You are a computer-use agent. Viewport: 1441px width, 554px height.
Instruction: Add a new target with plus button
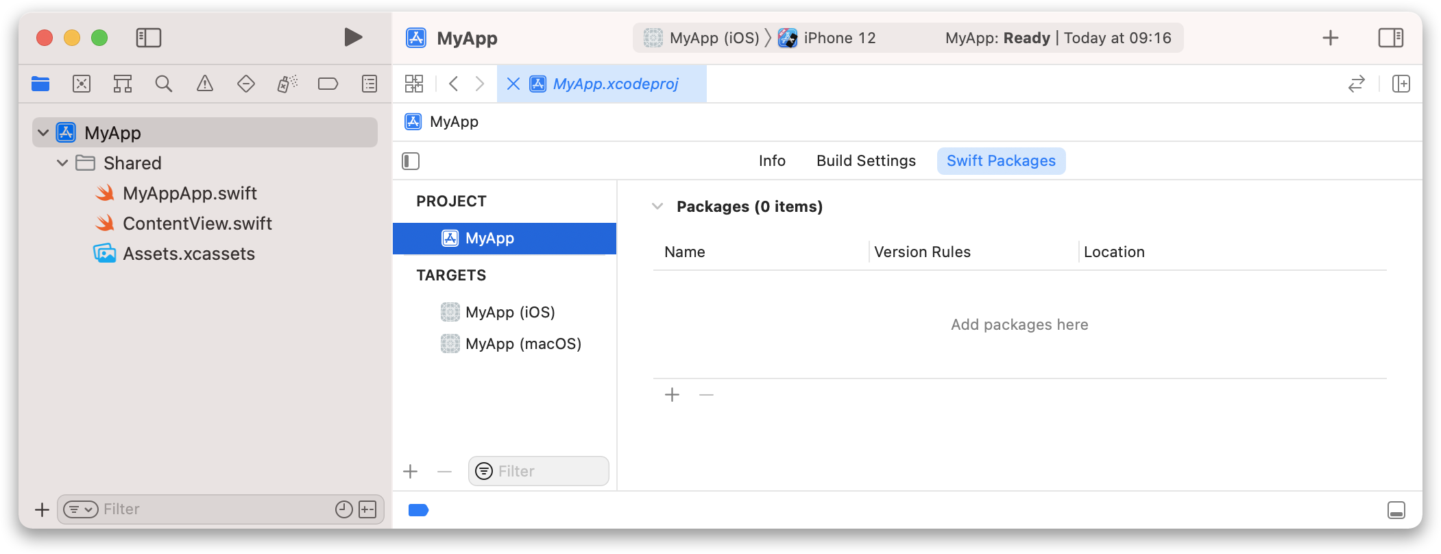click(x=411, y=472)
